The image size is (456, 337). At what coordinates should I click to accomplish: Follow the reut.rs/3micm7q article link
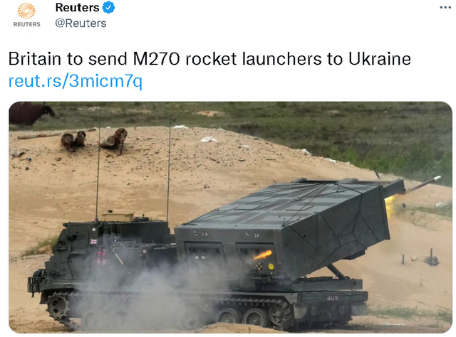tap(76, 81)
